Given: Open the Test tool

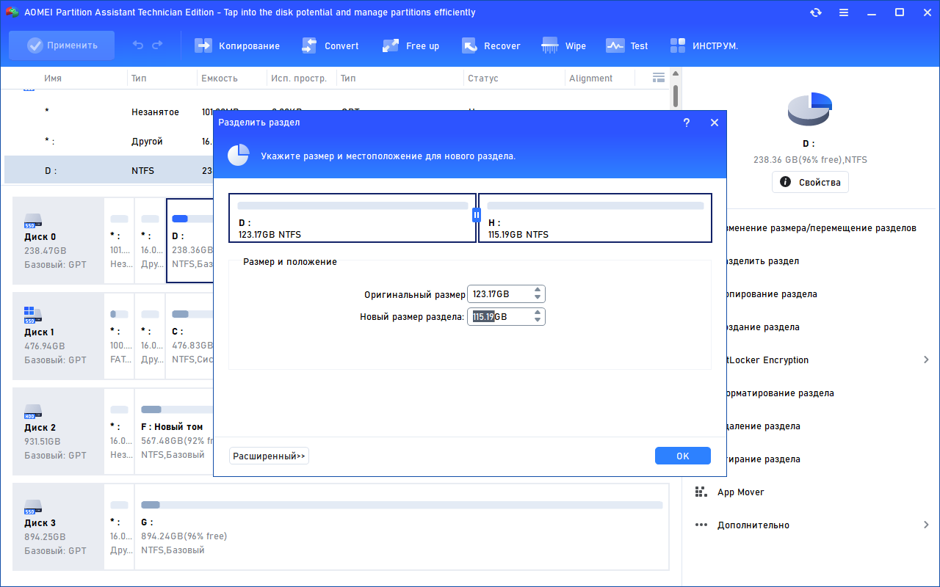Looking at the screenshot, I should [626, 45].
